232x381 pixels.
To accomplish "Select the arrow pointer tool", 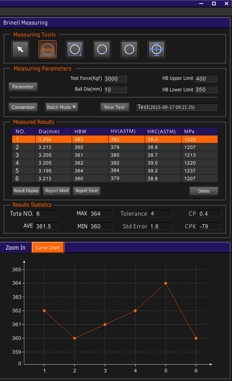I will pyautogui.click(x=20, y=49).
